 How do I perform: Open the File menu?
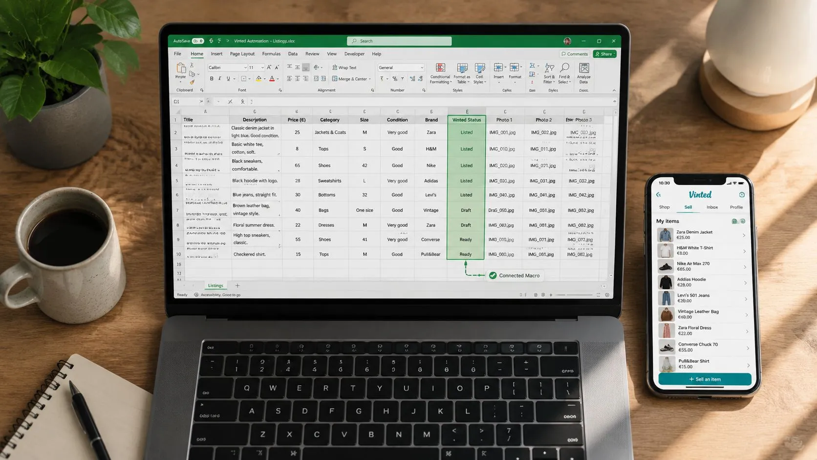click(177, 54)
